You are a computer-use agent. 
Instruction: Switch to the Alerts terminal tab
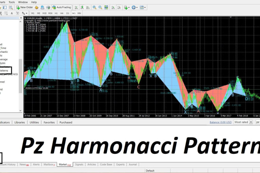[36, 164]
